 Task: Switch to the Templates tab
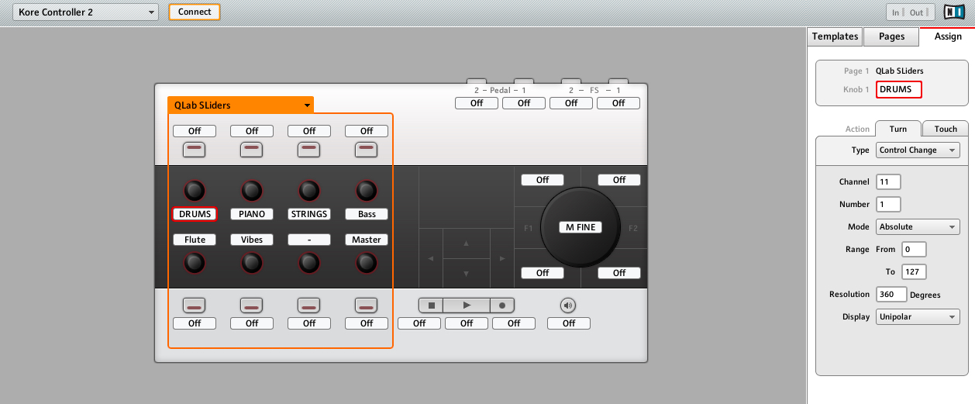[835, 36]
